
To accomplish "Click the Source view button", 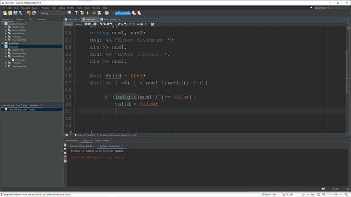I will tap(68, 24).
